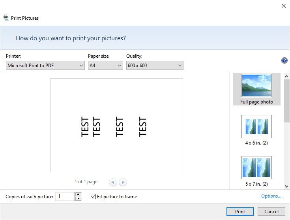The width and height of the screenshot is (290, 220).
Task: Go to the next preview page arrow
Action: coord(123,182)
